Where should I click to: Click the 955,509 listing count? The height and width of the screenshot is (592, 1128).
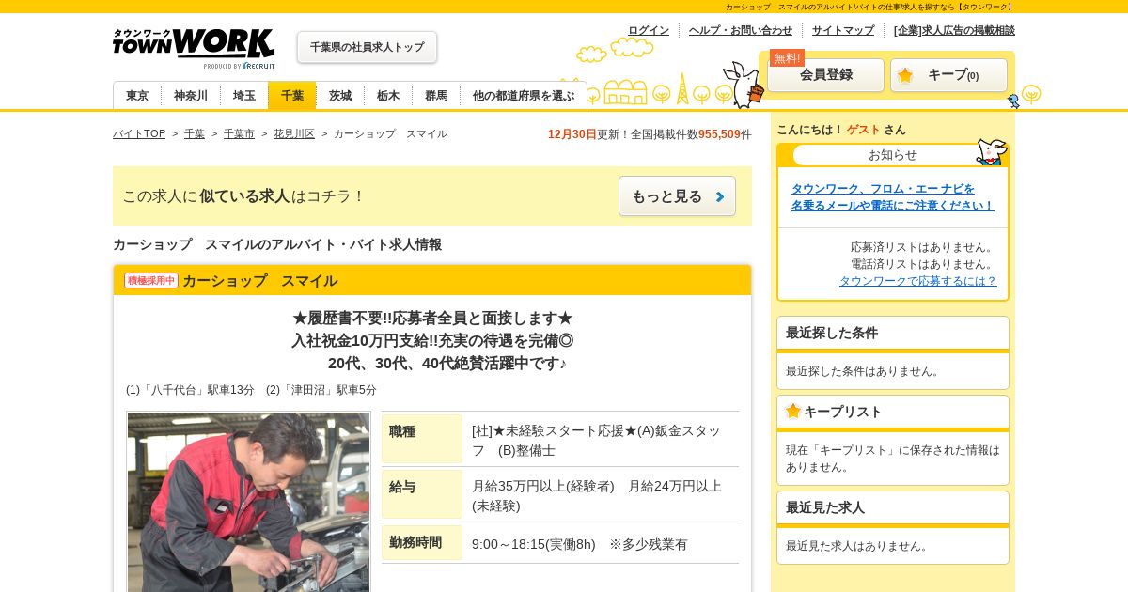point(719,134)
